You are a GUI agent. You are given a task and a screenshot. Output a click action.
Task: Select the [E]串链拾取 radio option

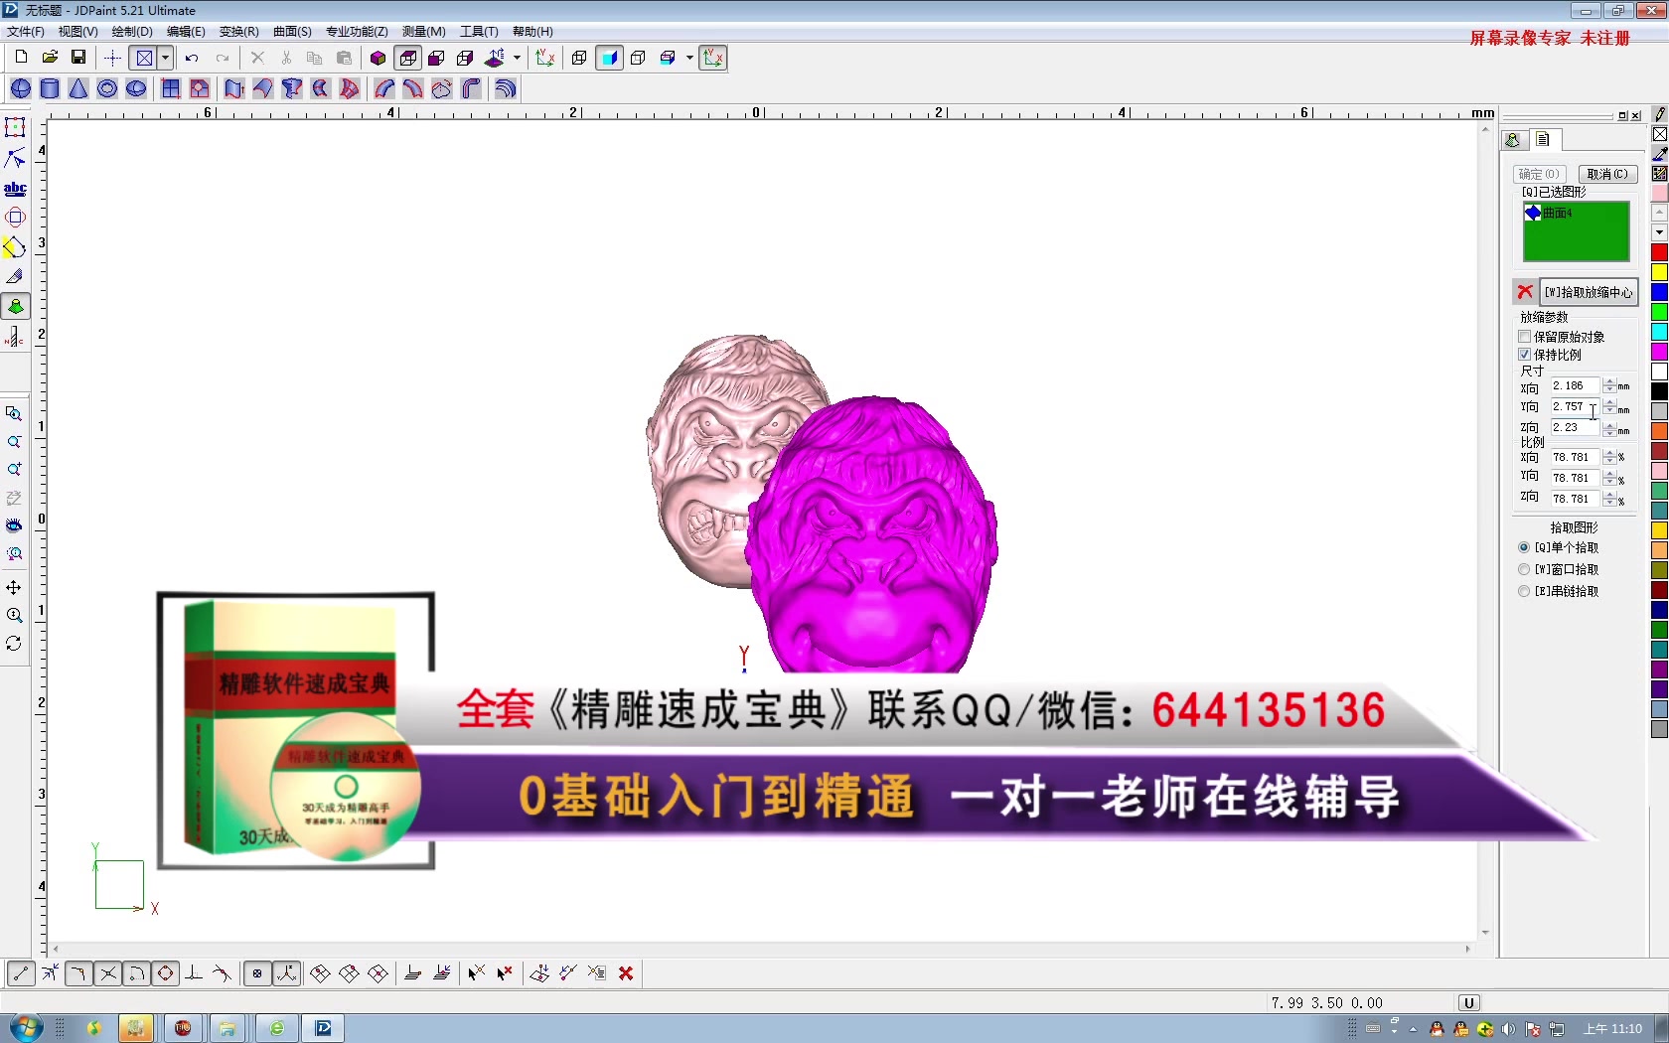1524,591
